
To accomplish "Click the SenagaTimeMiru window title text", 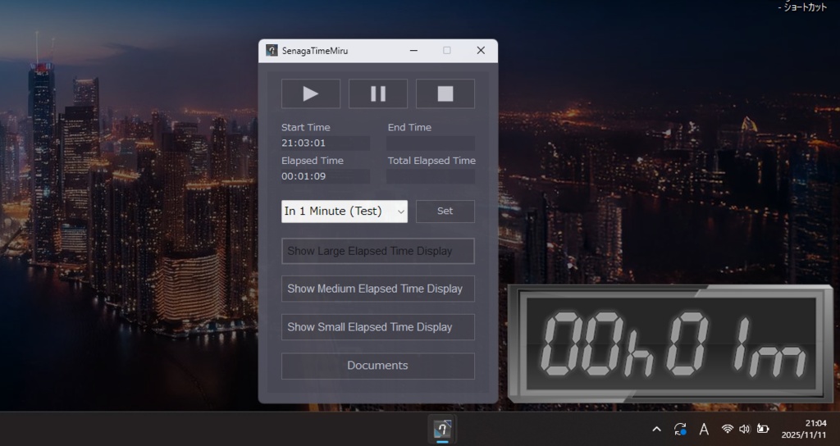I will (x=315, y=51).
